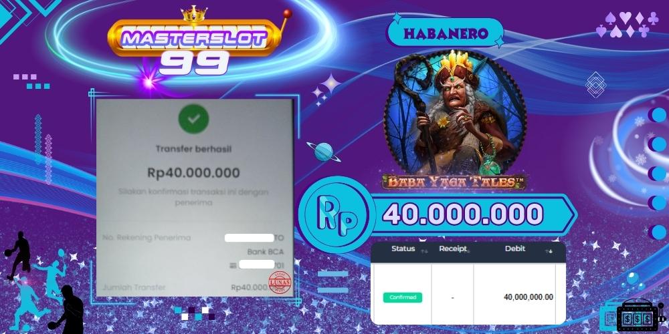Click the HABANERO provider label
Viewport: 669px width, 334px height.
tap(446, 33)
